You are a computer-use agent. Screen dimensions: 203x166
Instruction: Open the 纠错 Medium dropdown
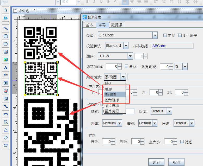(x=120, y=123)
